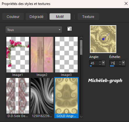Decrease Échelle value with down arrow
This screenshot has height=122, width=129.
(x=120, y=64)
